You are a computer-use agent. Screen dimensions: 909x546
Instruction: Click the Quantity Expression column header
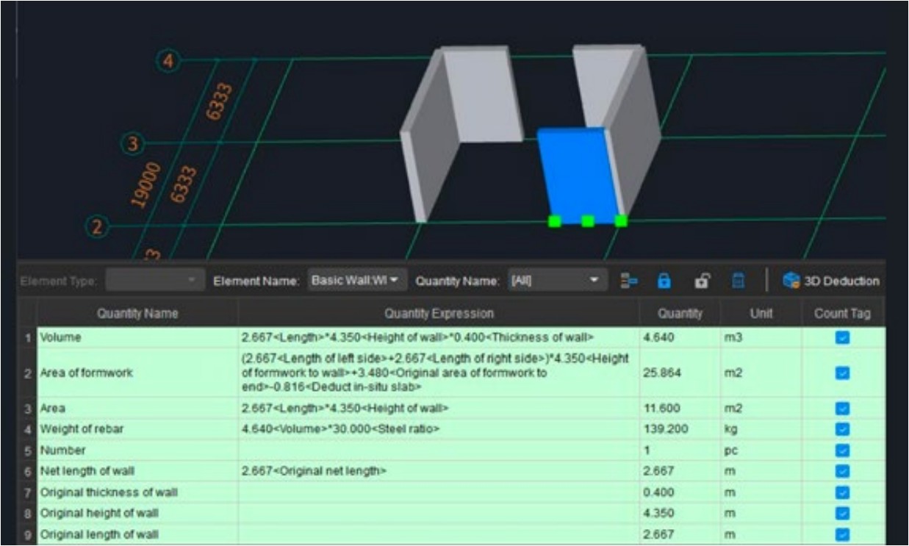tap(438, 314)
